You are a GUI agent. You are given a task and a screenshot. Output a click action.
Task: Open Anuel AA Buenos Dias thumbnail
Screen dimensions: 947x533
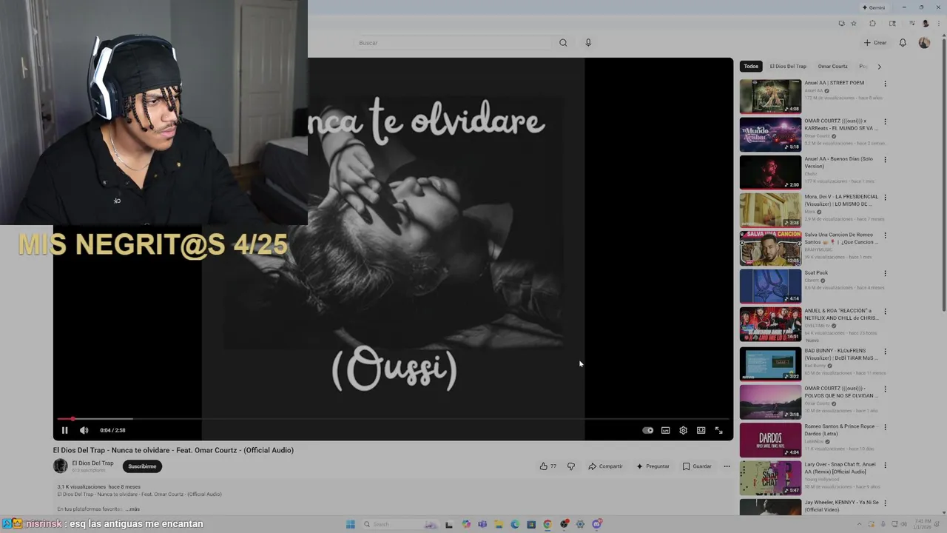point(770,172)
